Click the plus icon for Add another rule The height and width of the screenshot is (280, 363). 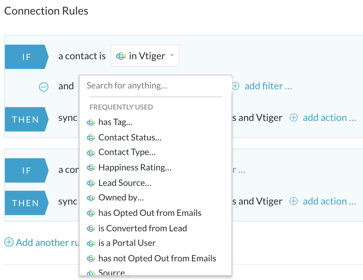click(9, 242)
